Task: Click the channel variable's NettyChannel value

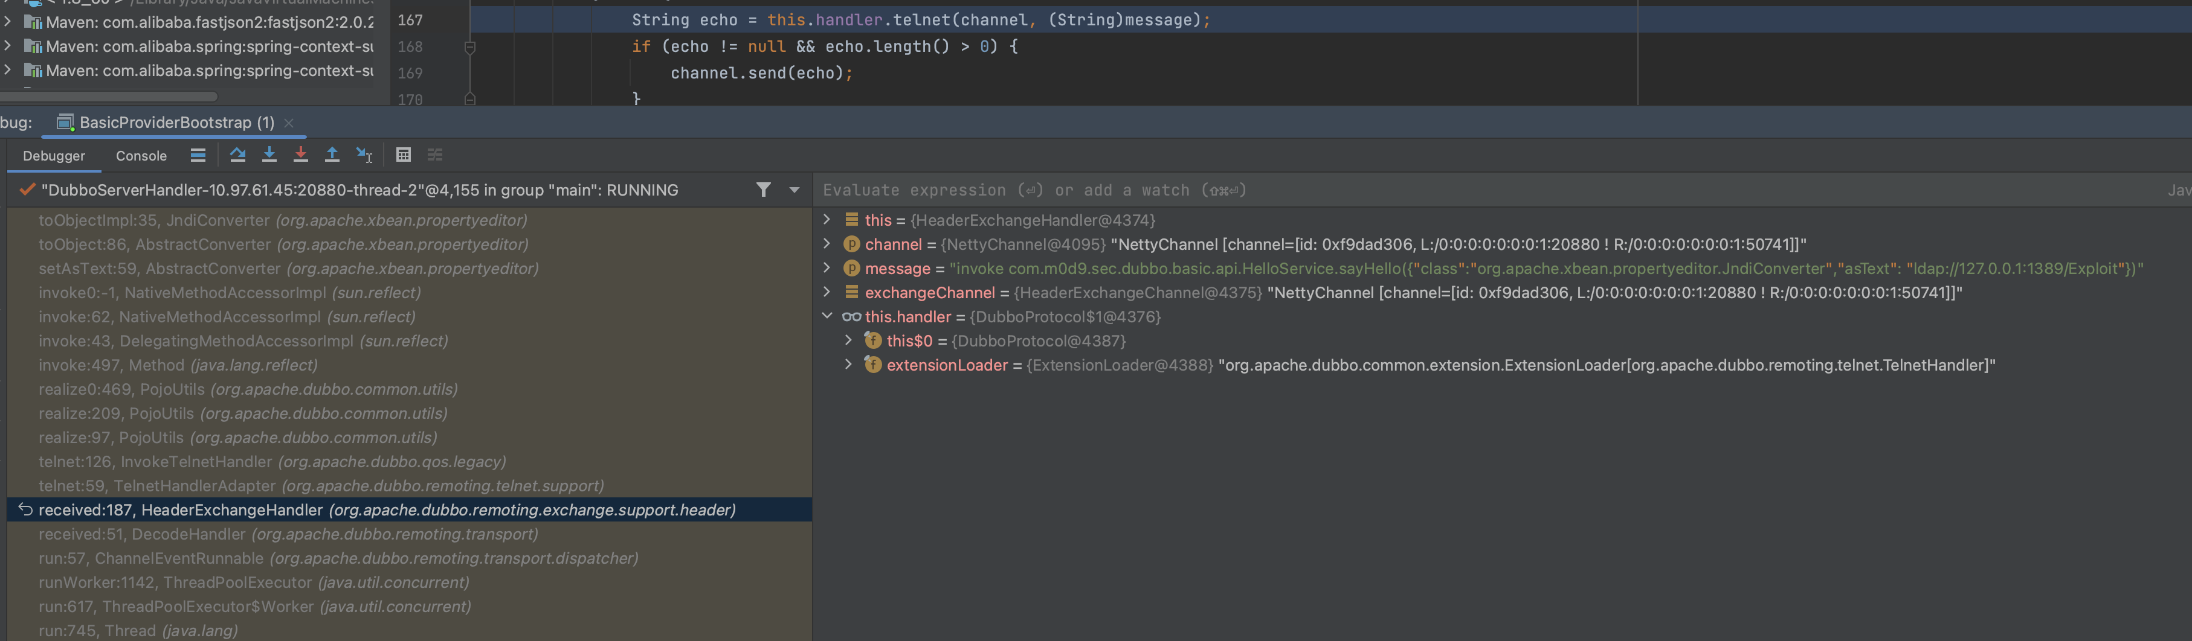Action: [1373, 245]
